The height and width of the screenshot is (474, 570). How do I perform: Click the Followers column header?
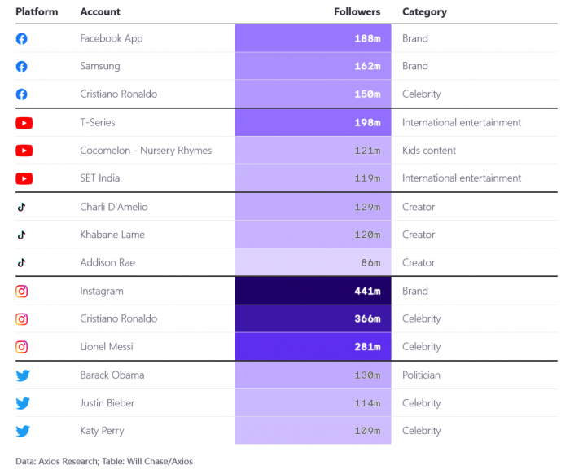357,12
